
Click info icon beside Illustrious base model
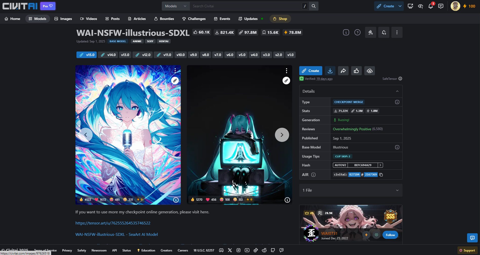pos(397,147)
